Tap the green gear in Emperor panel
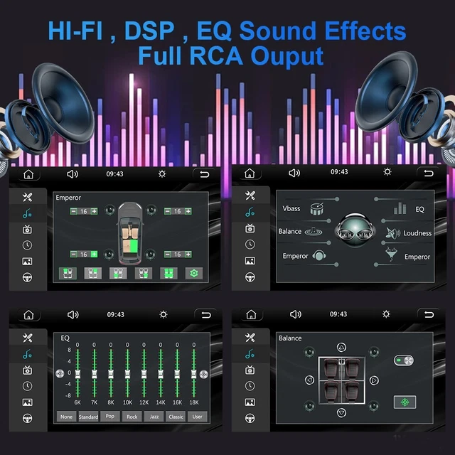Screen dimensions: 455x455 [x=191, y=273]
